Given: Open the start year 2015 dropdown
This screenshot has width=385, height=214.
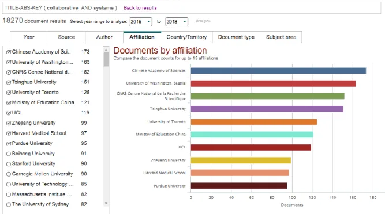Looking at the screenshot, I should tap(141, 22).
